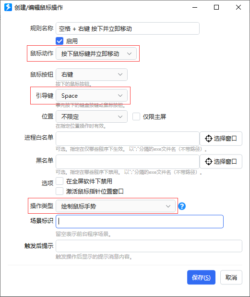Focus the 规则名称 text field

[128, 28]
